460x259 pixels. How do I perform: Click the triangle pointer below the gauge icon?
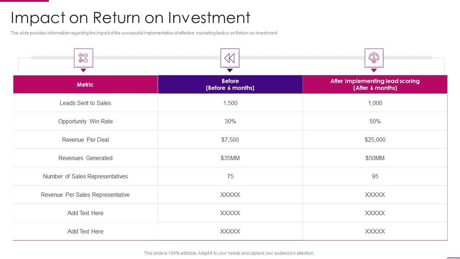tap(374, 71)
